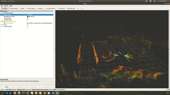Click the Wi-Fi network tray icon

point(159,1)
